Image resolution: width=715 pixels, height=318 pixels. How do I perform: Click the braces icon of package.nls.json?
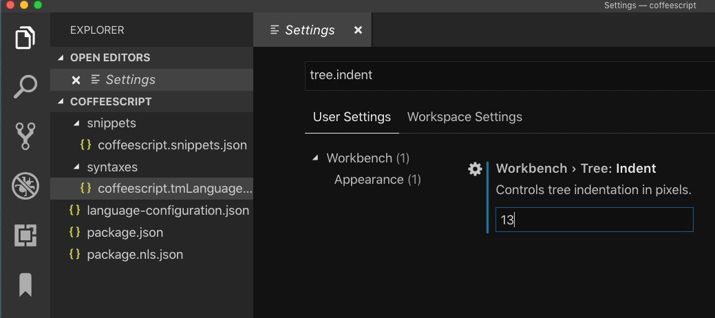[x=74, y=254]
